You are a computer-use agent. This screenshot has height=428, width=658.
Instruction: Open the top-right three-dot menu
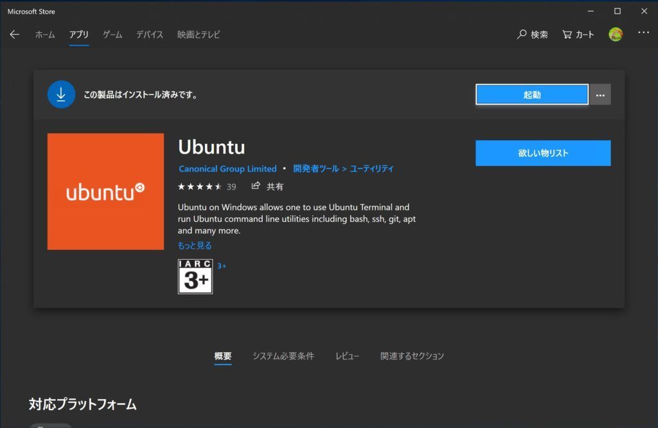click(643, 33)
